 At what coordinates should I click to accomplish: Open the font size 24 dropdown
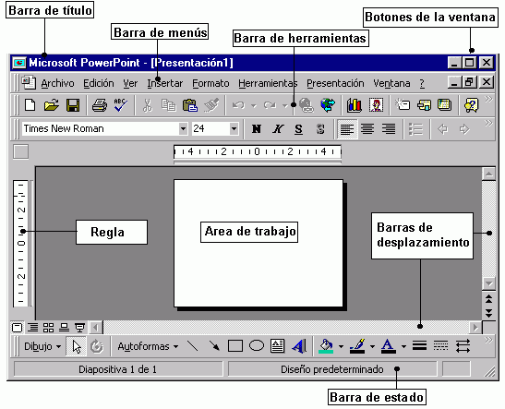[234, 129]
